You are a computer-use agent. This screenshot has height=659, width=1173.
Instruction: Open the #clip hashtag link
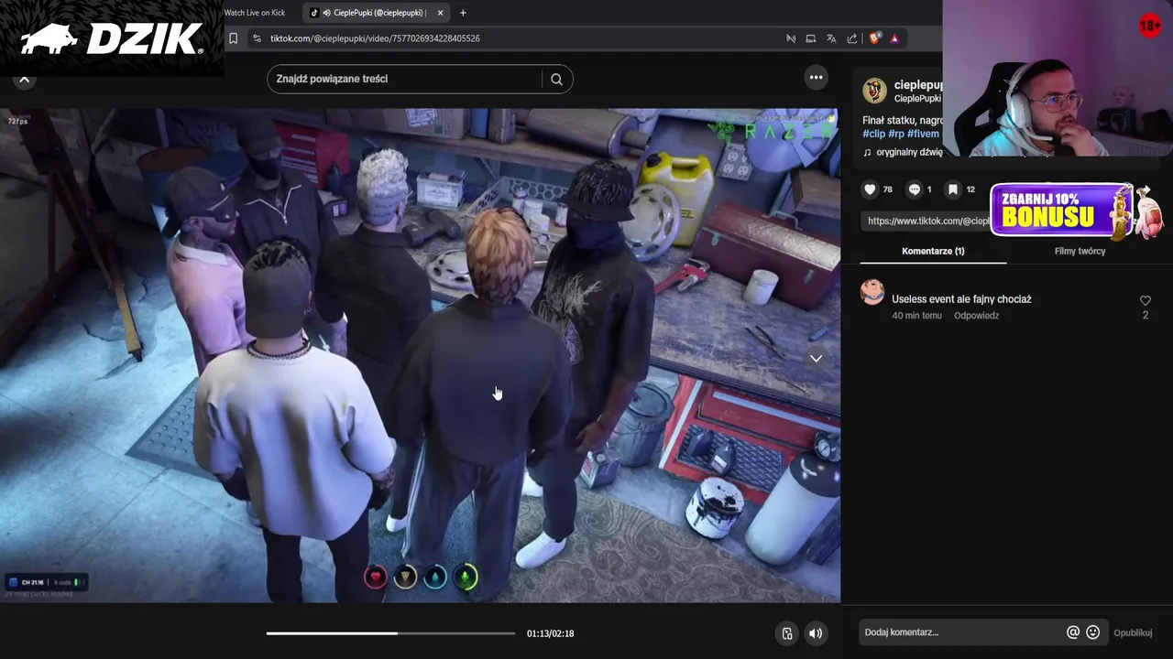coord(873,134)
